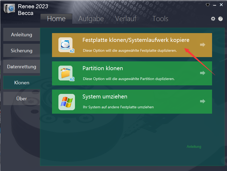Viewport: 227px width, 171px height.
Task: Select Anleitung in the sidebar
Action: pyautogui.click(x=22, y=35)
